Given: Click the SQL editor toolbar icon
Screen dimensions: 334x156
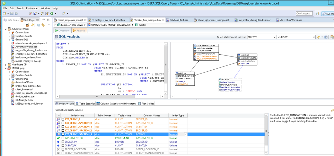Looking at the screenshot, I should tap(47, 13).
